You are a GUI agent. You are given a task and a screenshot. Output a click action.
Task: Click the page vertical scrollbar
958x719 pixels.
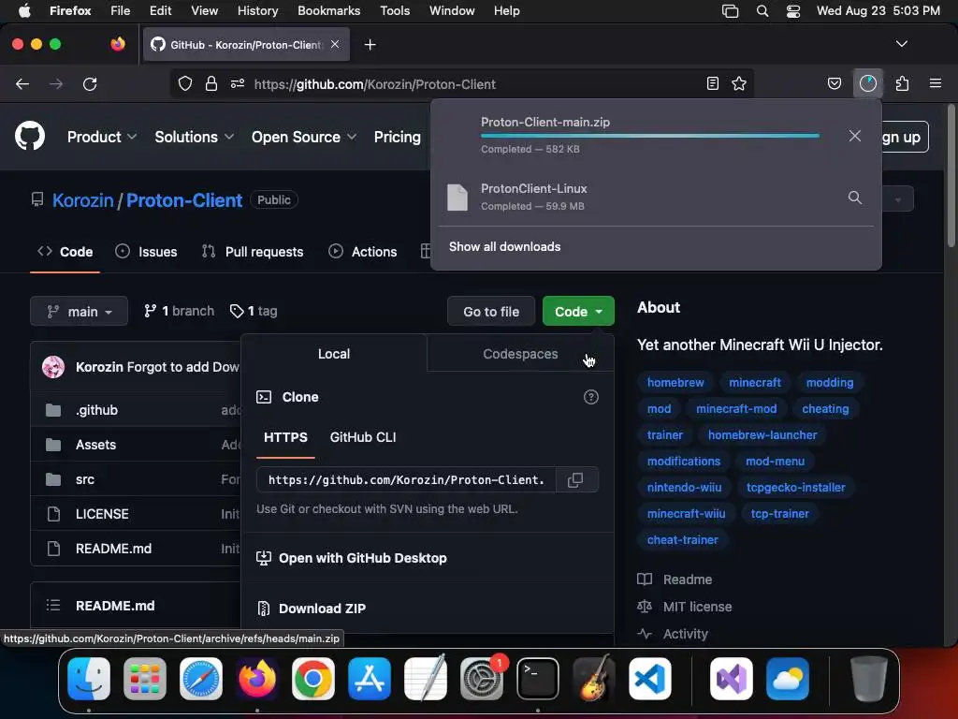point(951,177)
